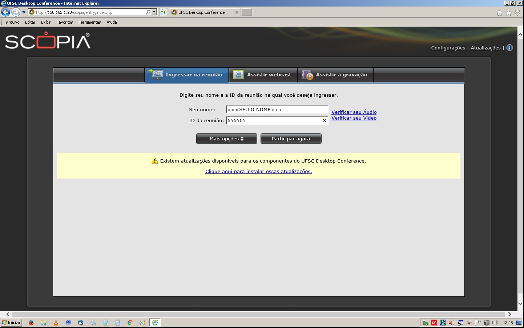Open the Exibir menu
This screenshot has width=524, height=328.
point(46,22)
